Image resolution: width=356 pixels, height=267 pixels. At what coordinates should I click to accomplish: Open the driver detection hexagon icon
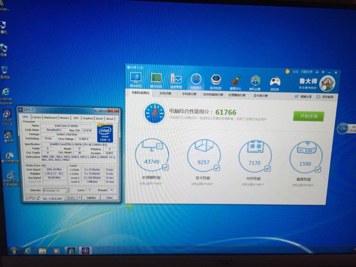pos(216,80)
